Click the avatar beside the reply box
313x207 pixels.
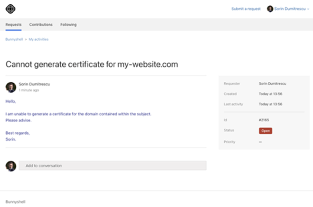point(11,166)
